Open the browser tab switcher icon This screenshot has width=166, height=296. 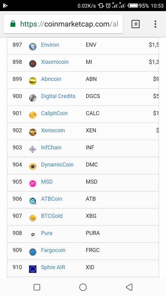(135, 24)
